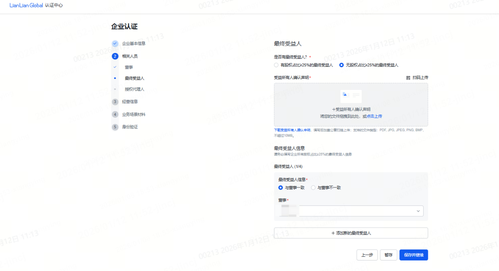This screenshot has height=271, width=499.
Task: Click the QR code scan upload icon
Action: (408, 78)
